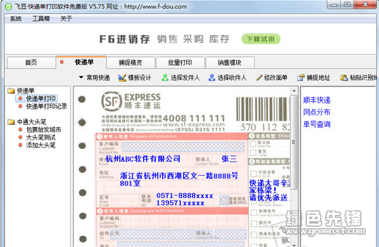Open the 网点分布 link

click(316, 112)
